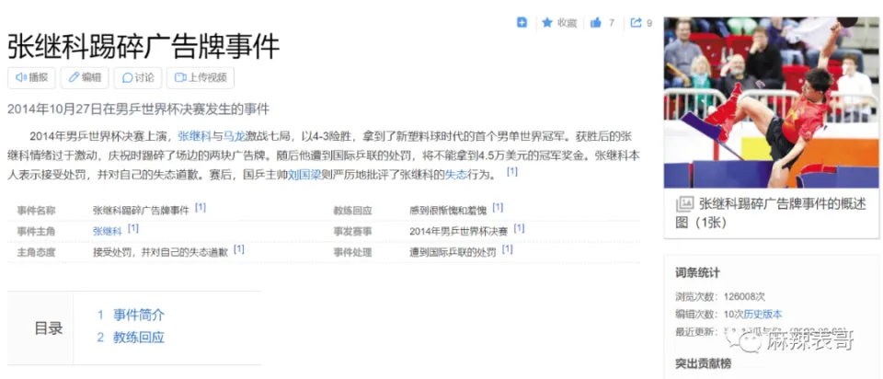Open the 刘国梁 link in the summary
The image size is (883, 379).
(x=303, y=174)
